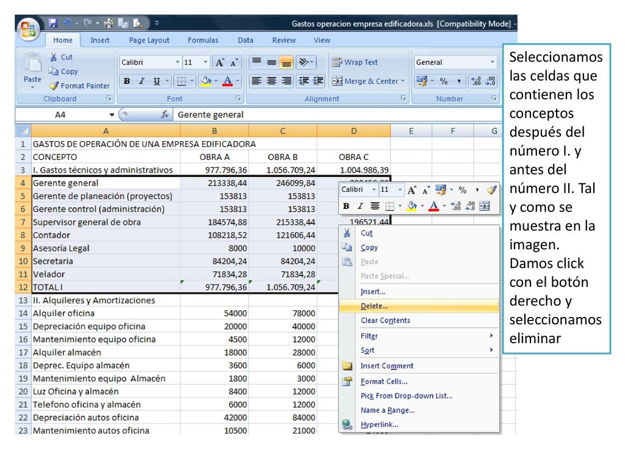The width and height of the screenshot is (625, 469).
Task: Choose Delete... from the context menu
Action: tap(419, 306)
